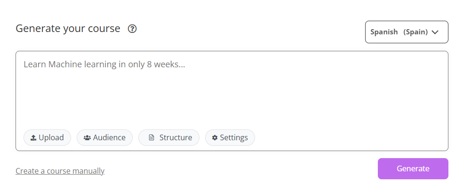Open the Audience options

click(104, 138)
